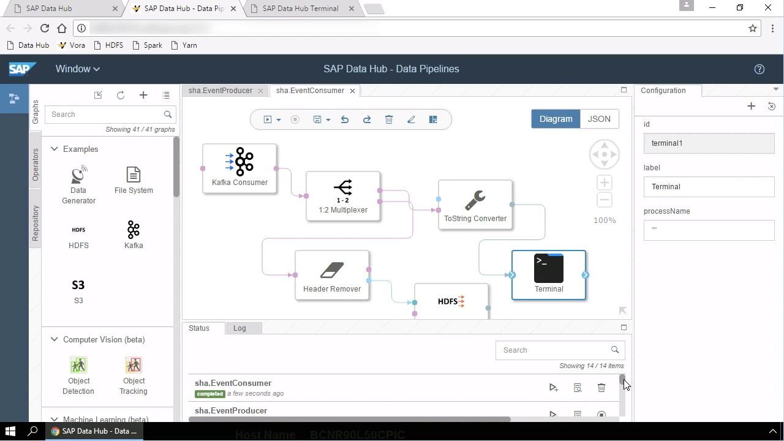Open the Save options dropdown arrow
The image size is (784, 441).
pyautogui.click(x=328, y=120)
